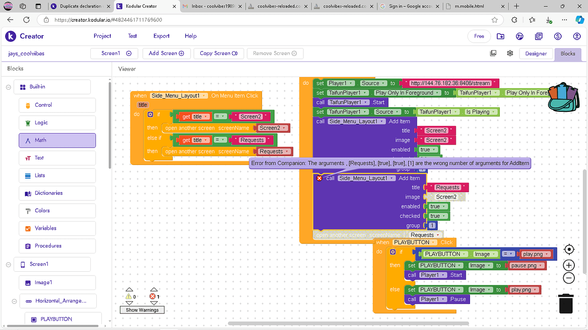Open the Lists blocks drawer

[57, 175]
